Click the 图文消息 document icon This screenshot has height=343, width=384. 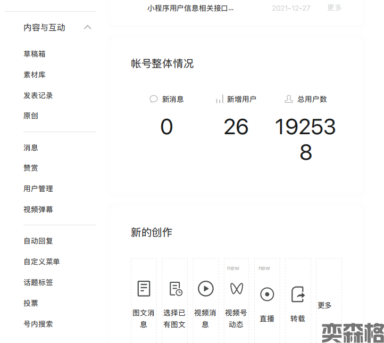tap(144, 289)
